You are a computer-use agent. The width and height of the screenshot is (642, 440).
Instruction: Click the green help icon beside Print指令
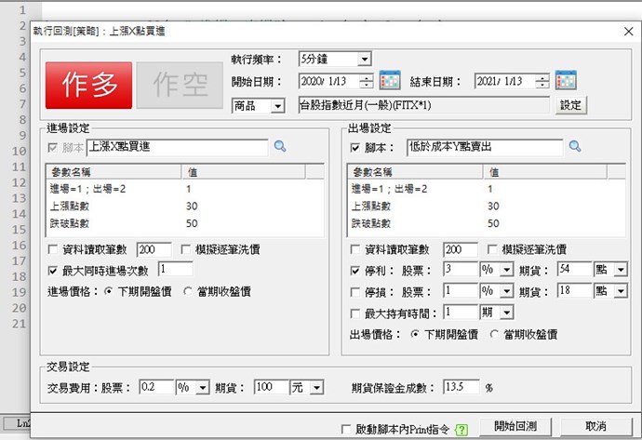click(x=461, y=430)
